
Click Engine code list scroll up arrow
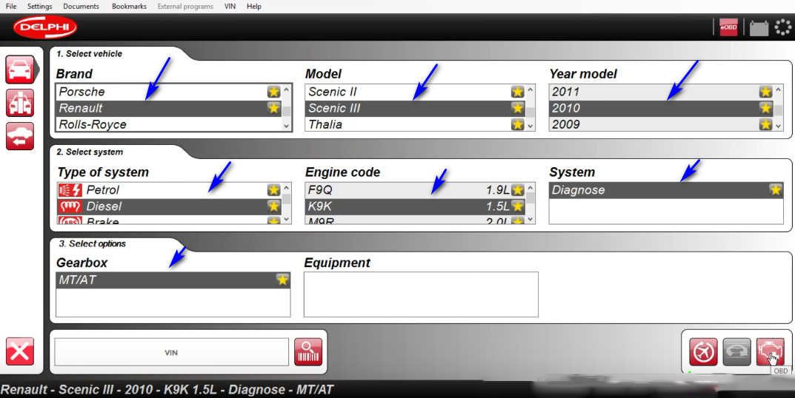[530, 188]
